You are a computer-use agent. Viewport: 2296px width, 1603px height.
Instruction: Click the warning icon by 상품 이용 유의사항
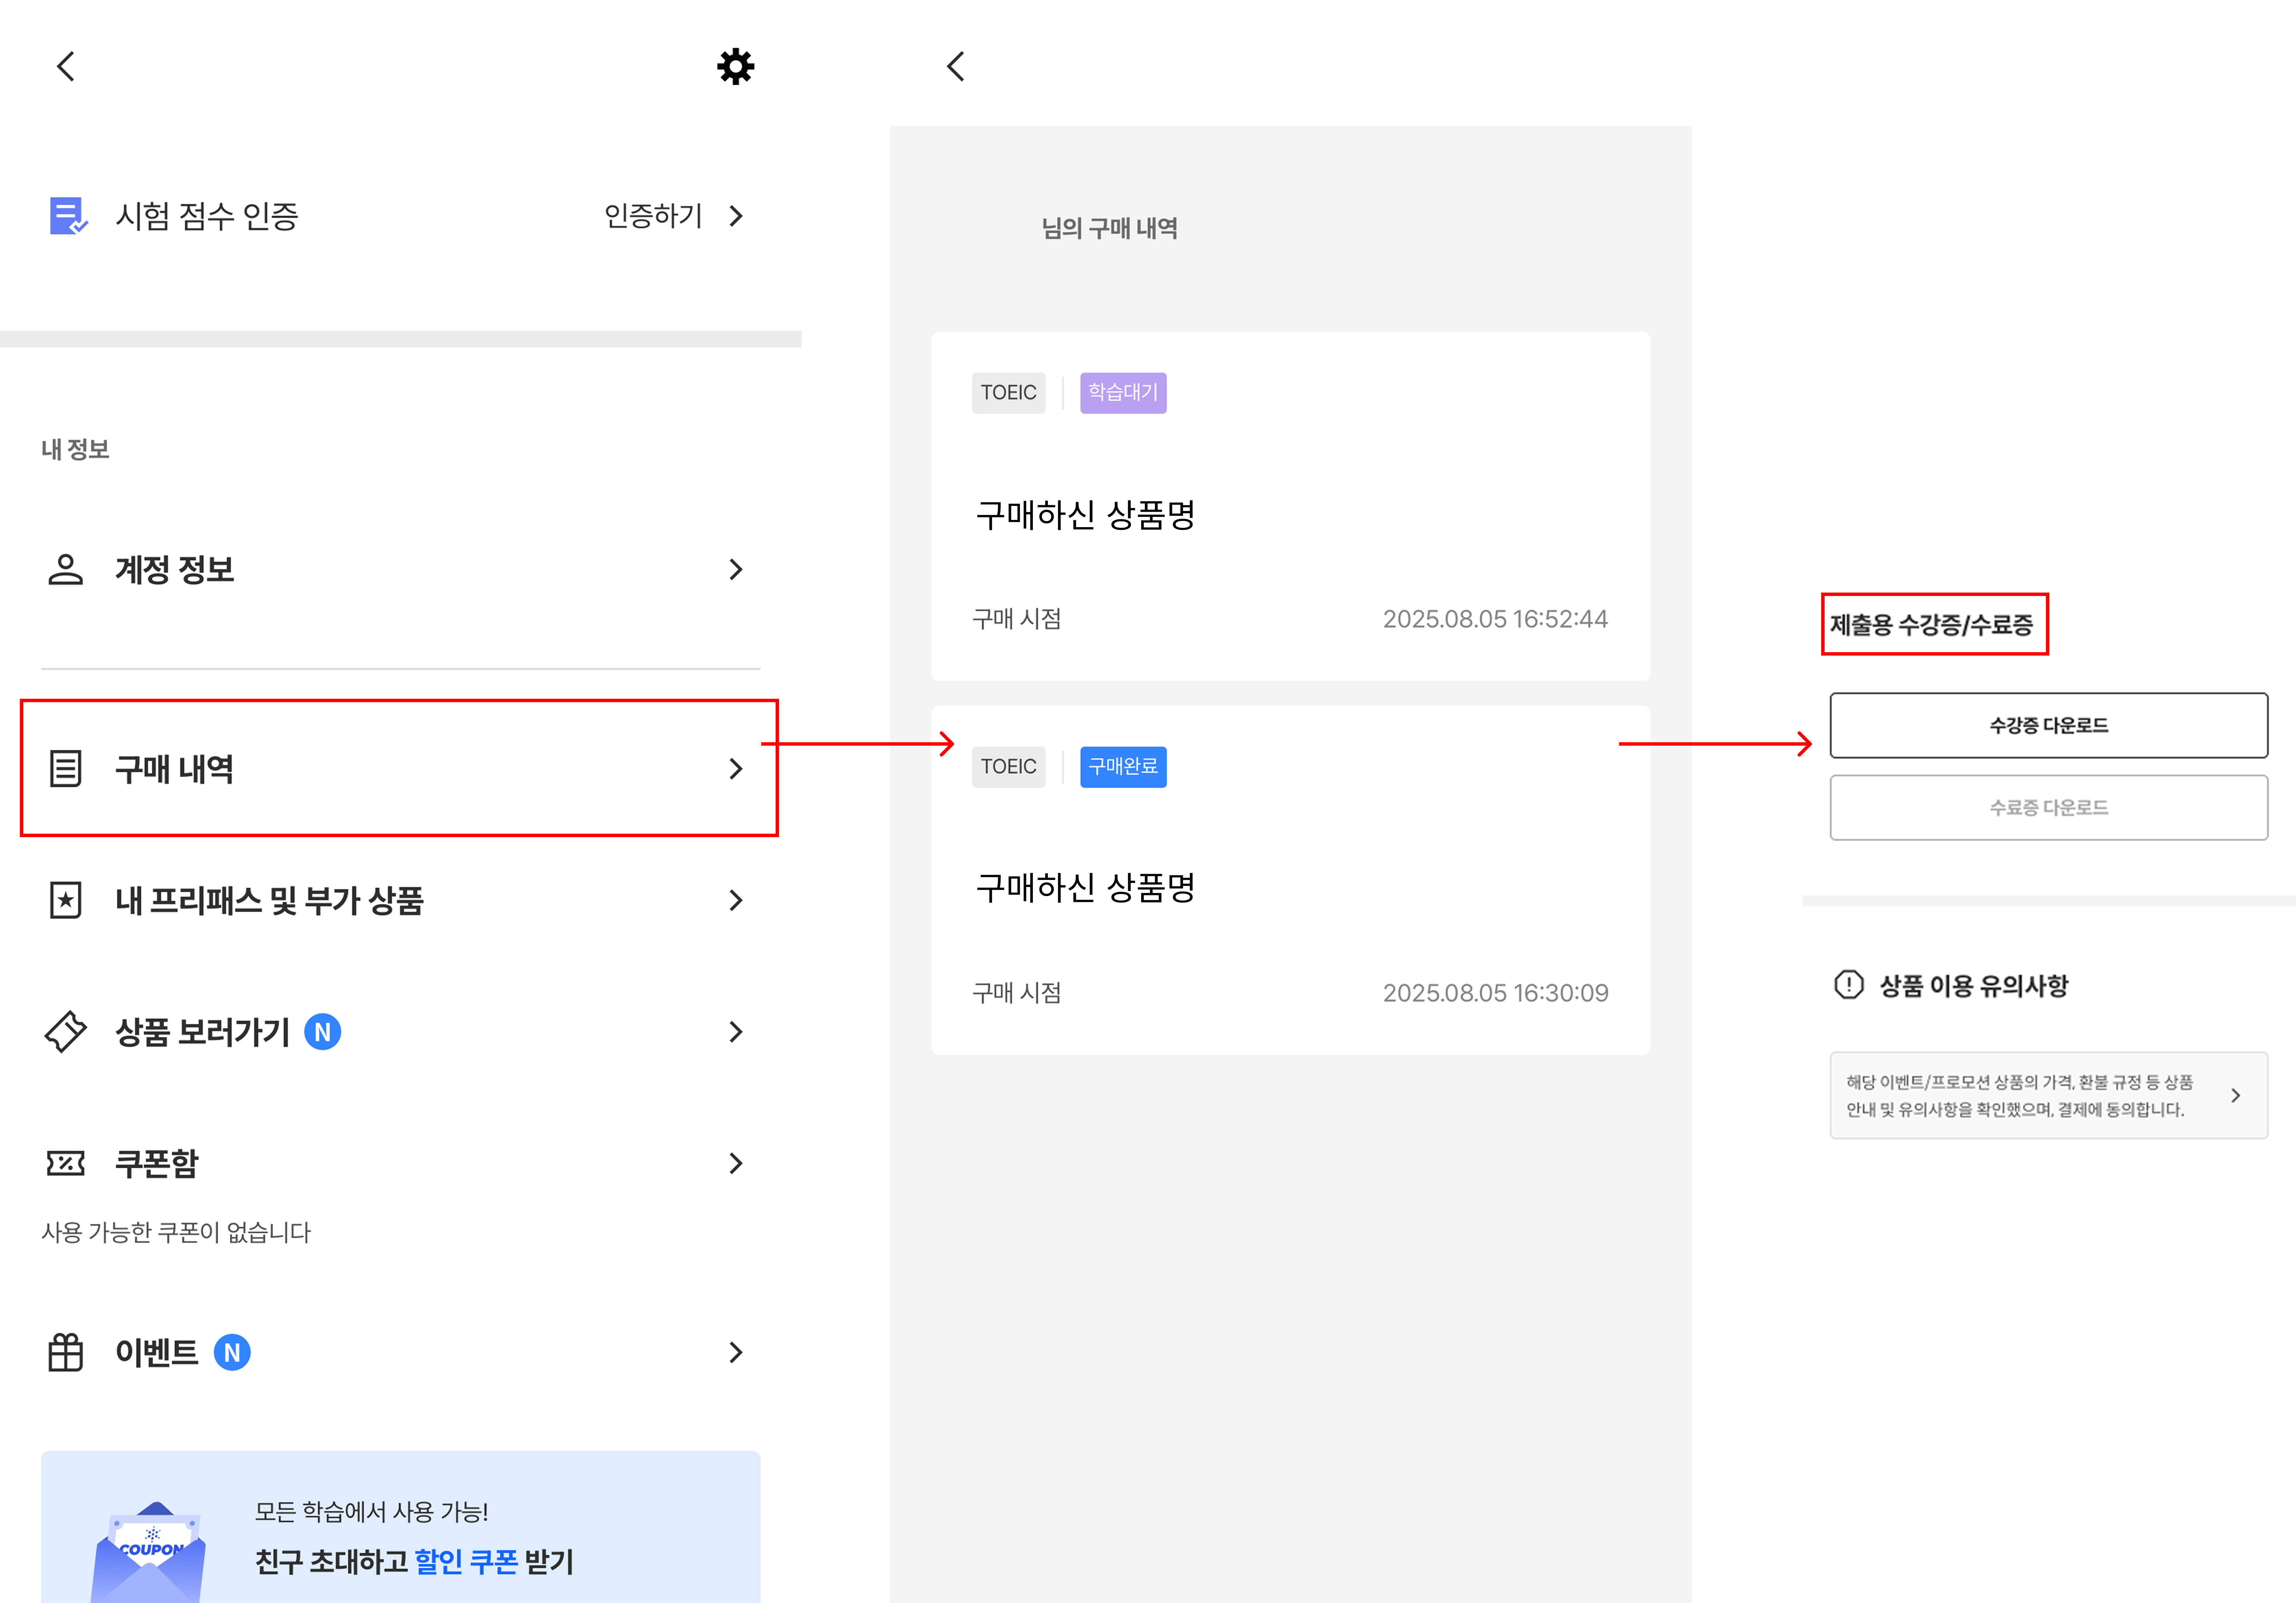[1849, 985]
